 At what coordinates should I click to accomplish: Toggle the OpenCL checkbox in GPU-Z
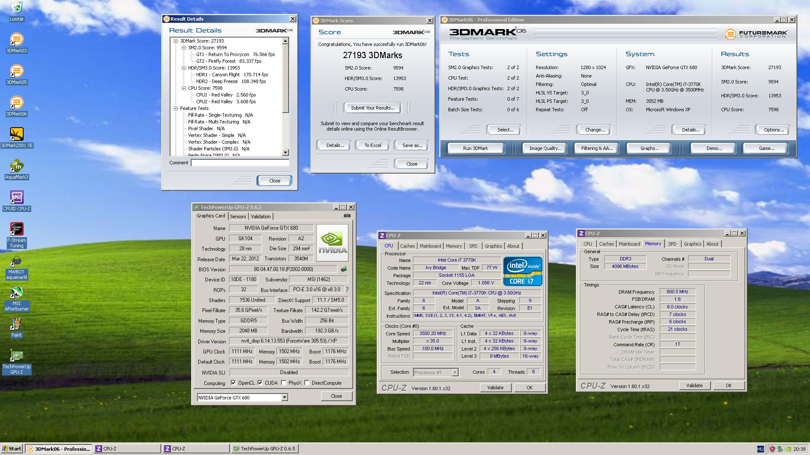pos(233,383)
